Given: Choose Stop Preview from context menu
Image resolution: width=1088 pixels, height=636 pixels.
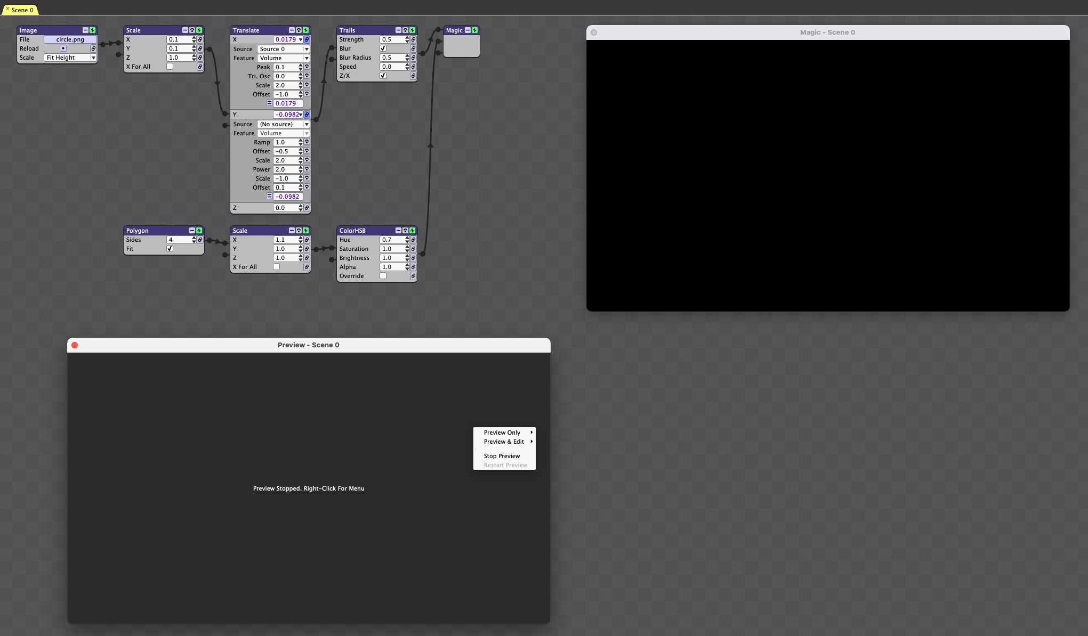Looking at the screenshot, I should 504,456.
